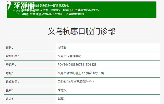Select the value 浙江省
This screenshot has height=104, width=164.
(62, 47)
